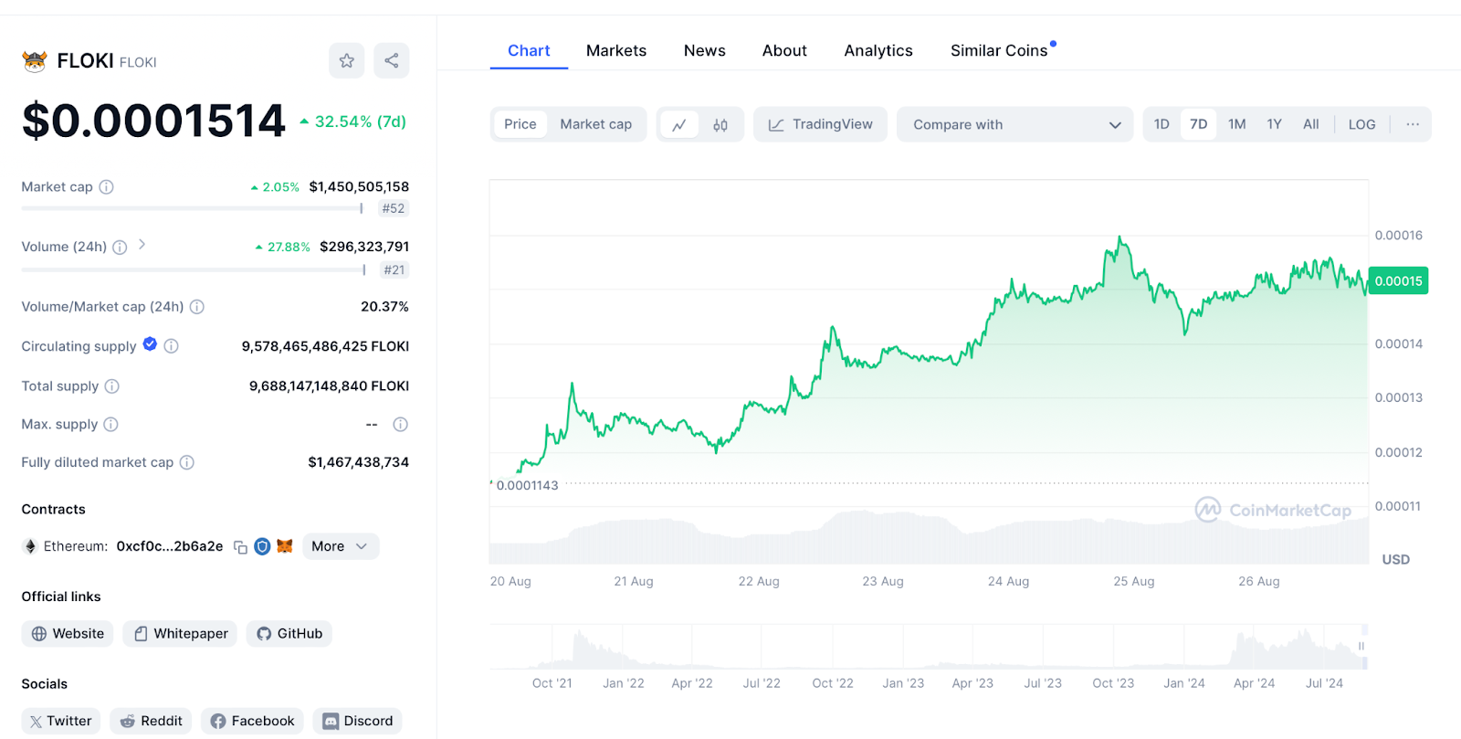The width and height of the screenshot is (1461, 739).
Task: Switch to the Chart tab
Action: (529, 51)
